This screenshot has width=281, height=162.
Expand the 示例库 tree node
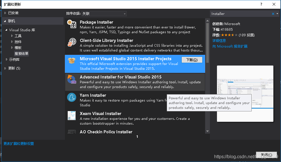click(x=6, y=59)
